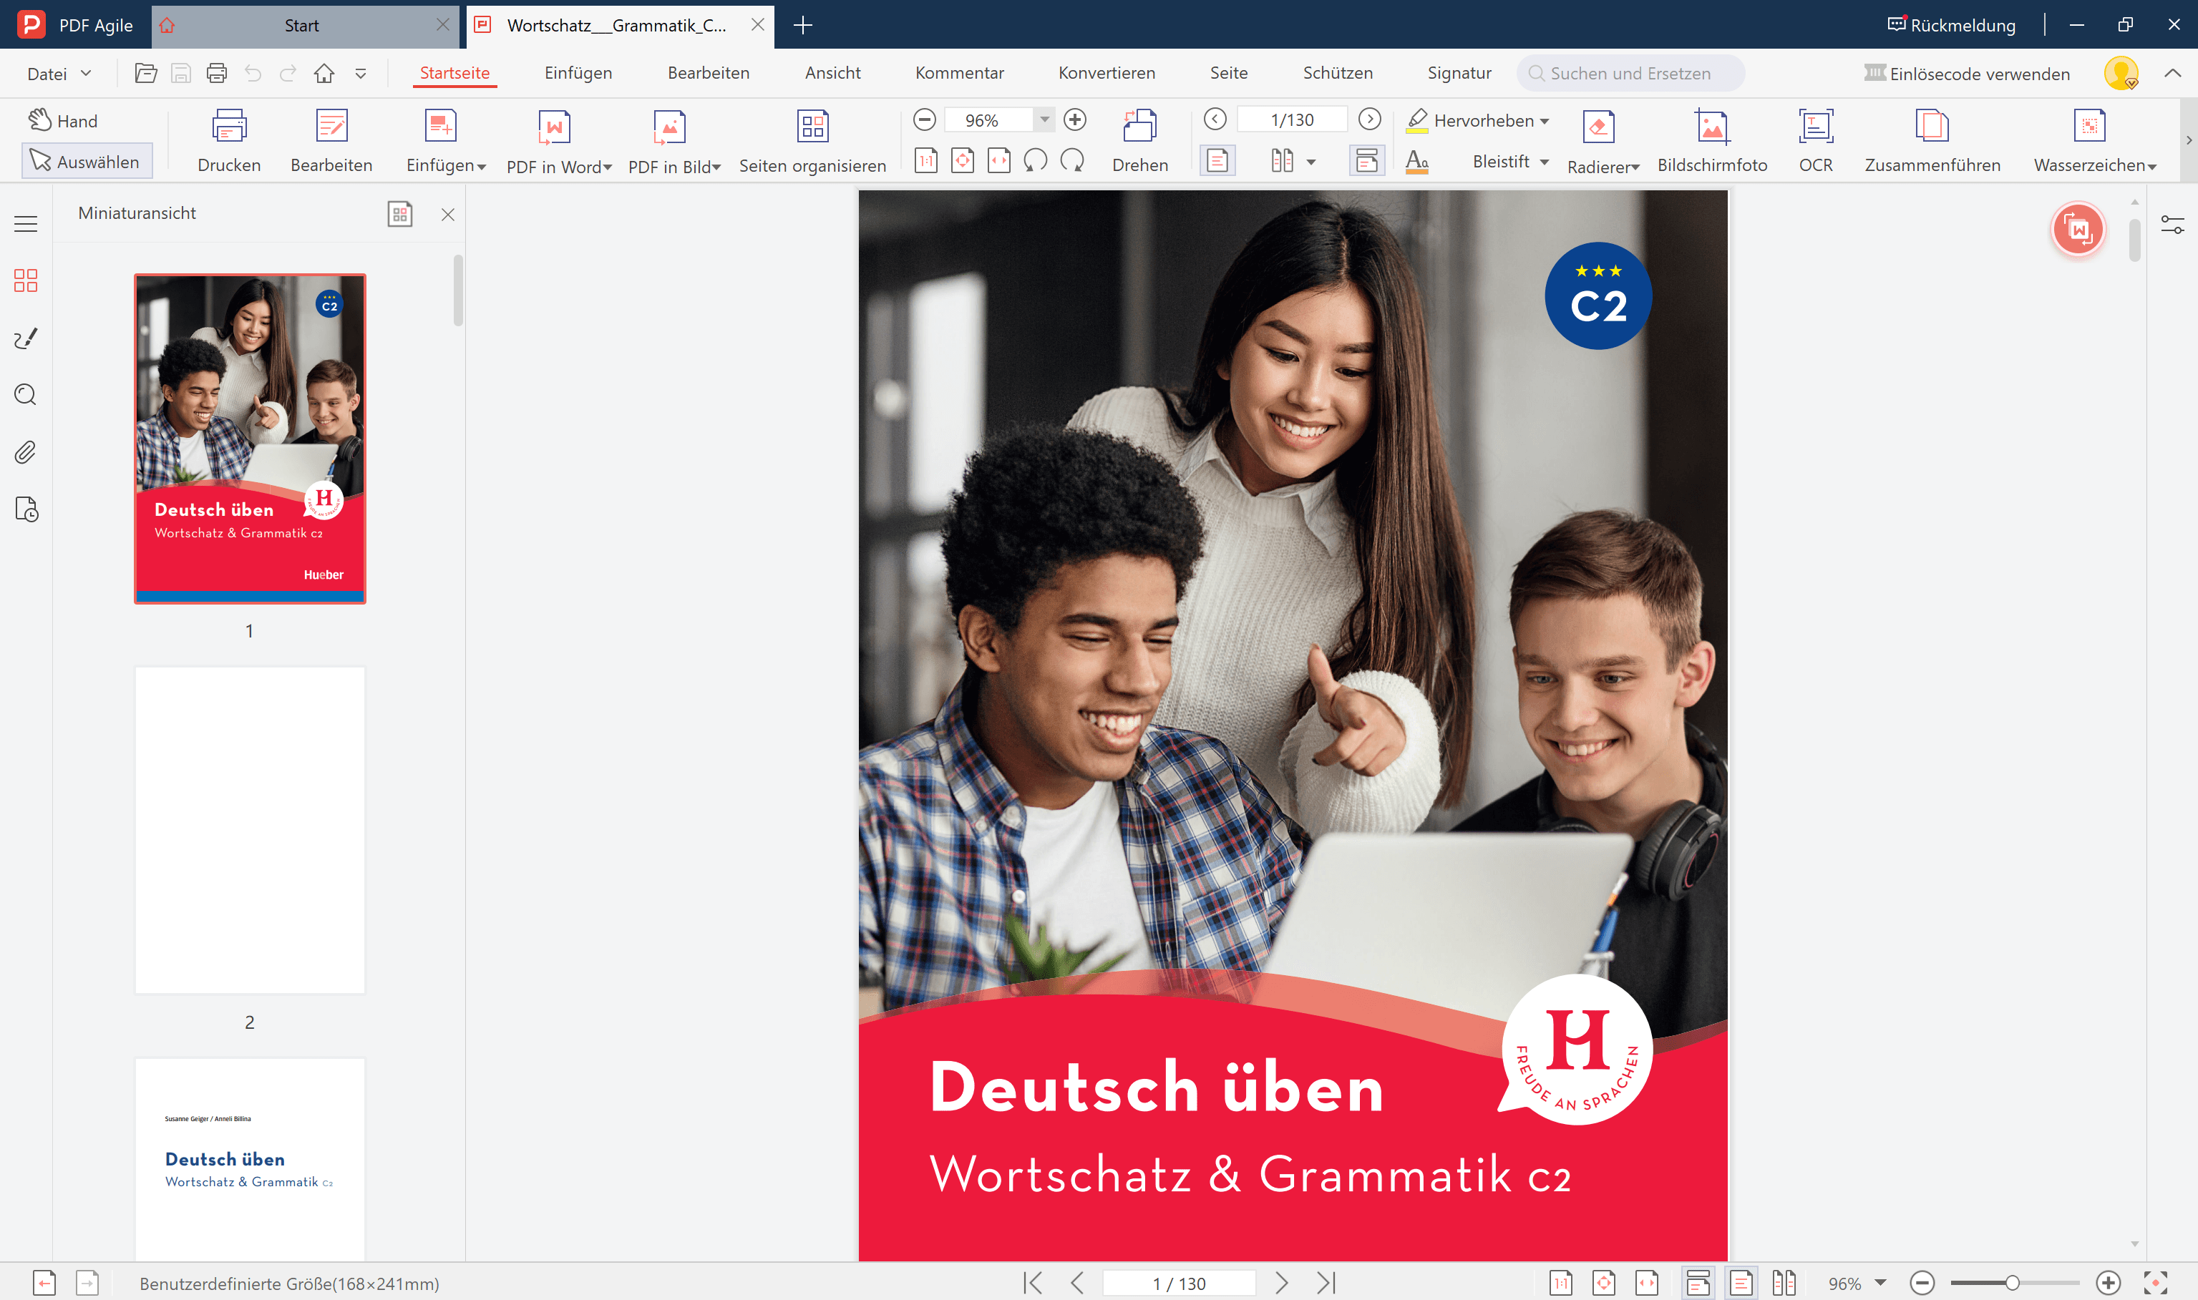Toggle single page view in ribbon

click(1217, 161)
